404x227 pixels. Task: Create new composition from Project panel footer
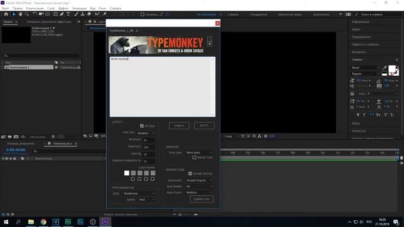[x=16, y=137]
